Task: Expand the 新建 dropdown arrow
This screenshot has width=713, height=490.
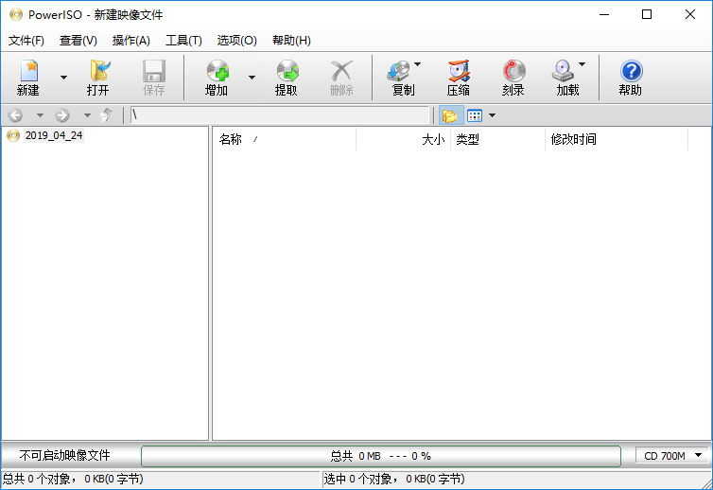Action: coord(64,78)
